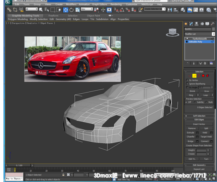The image size is (217, 182).
Task: Choose the Bind to Space Warp tool
Action: 21,10
